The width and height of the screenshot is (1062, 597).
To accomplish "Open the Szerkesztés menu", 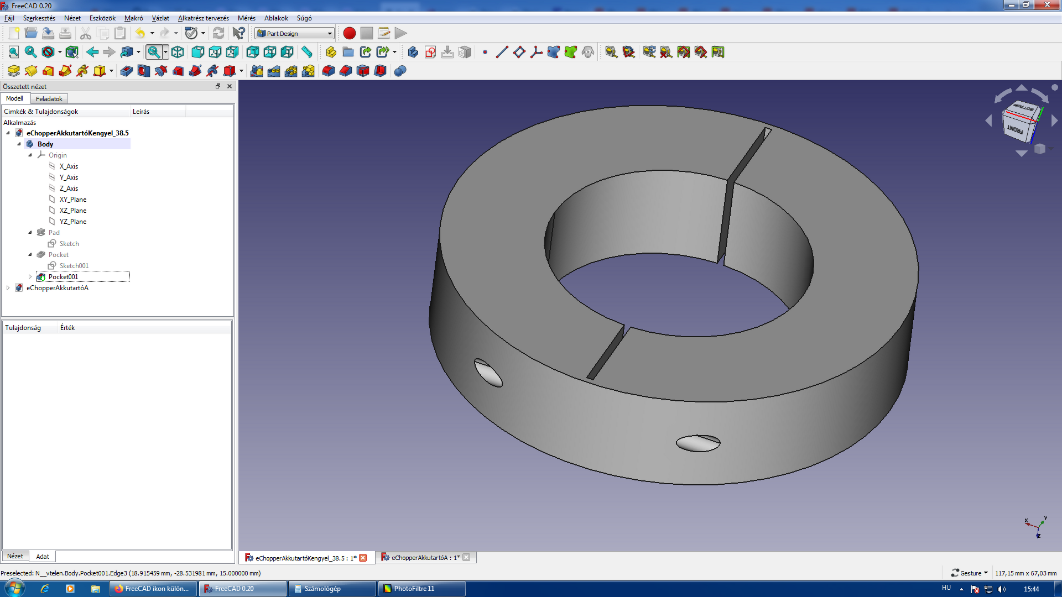I will tap(39, 18).
